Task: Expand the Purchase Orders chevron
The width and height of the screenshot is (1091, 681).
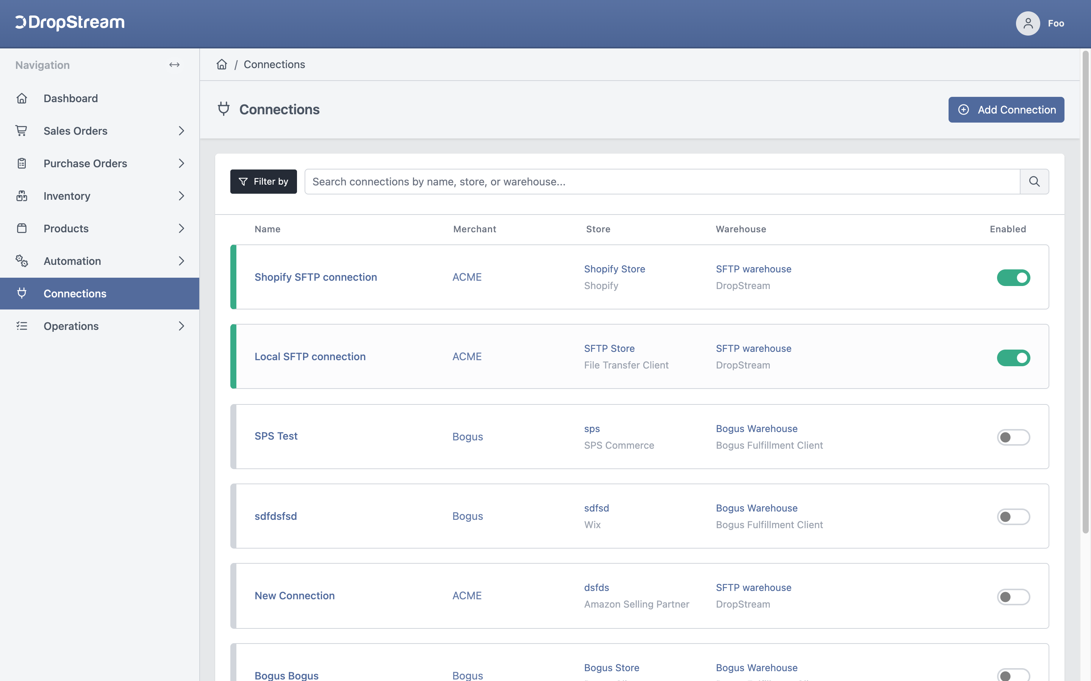Action: (x=181, y=163)
